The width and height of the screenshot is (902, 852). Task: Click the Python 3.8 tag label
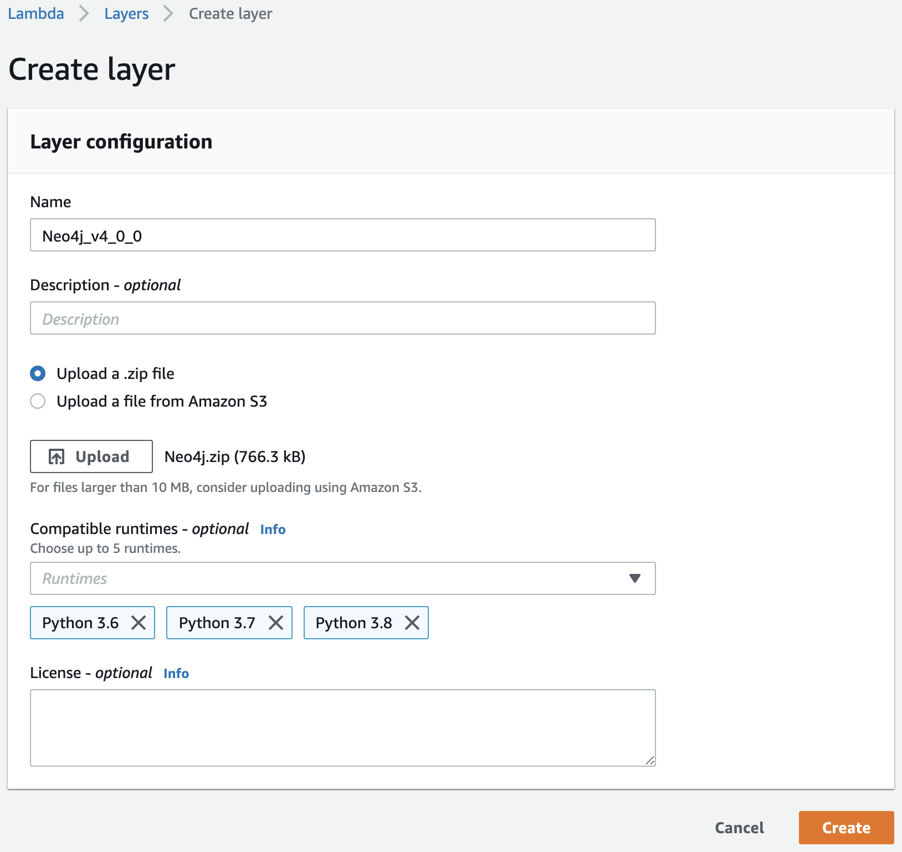[x=353, y=623]
